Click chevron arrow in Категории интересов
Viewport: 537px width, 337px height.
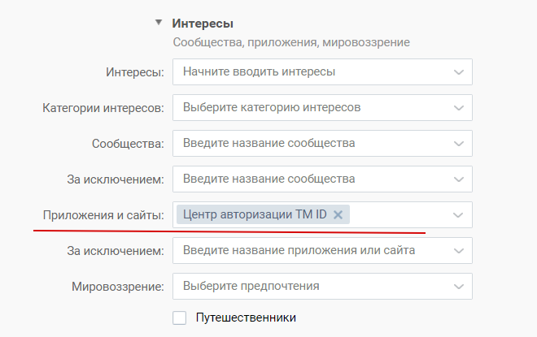point(459,107)
